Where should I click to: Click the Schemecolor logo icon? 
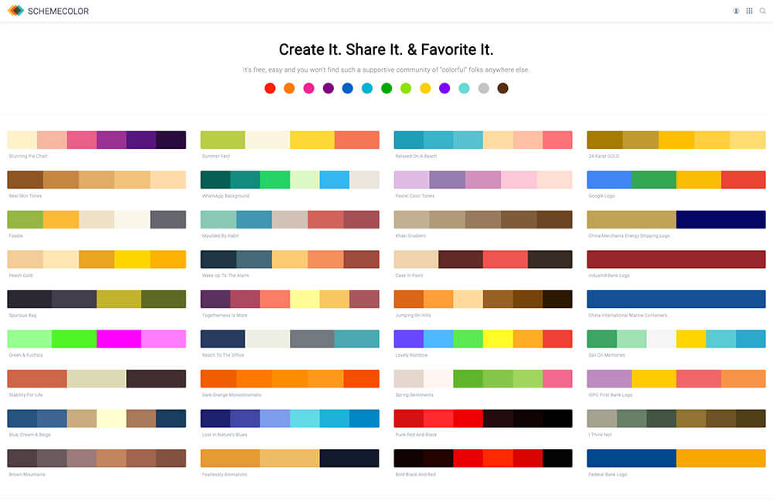click(x=15, y=11)
